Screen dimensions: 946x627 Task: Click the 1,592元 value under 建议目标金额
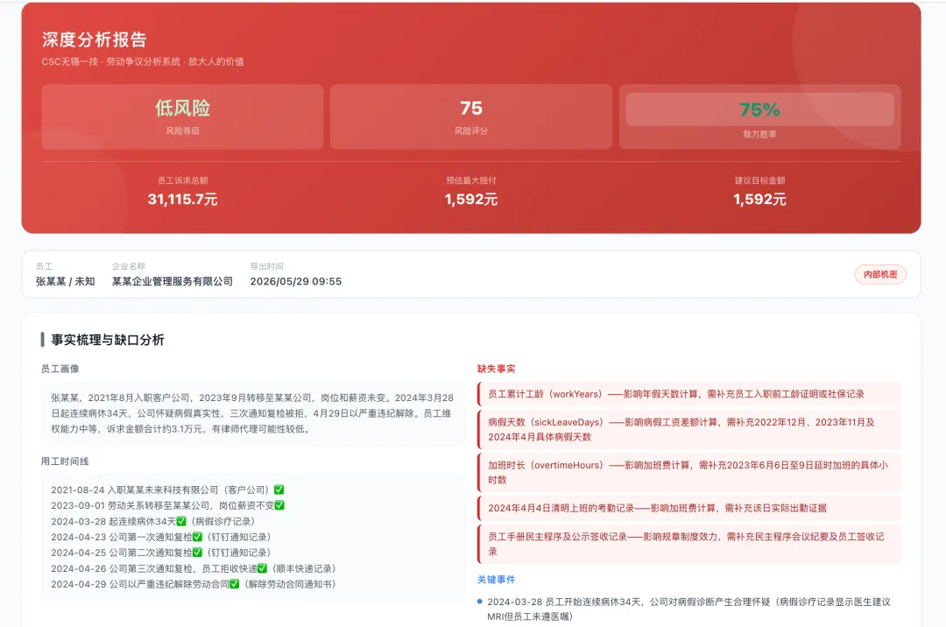coord(759,200)
